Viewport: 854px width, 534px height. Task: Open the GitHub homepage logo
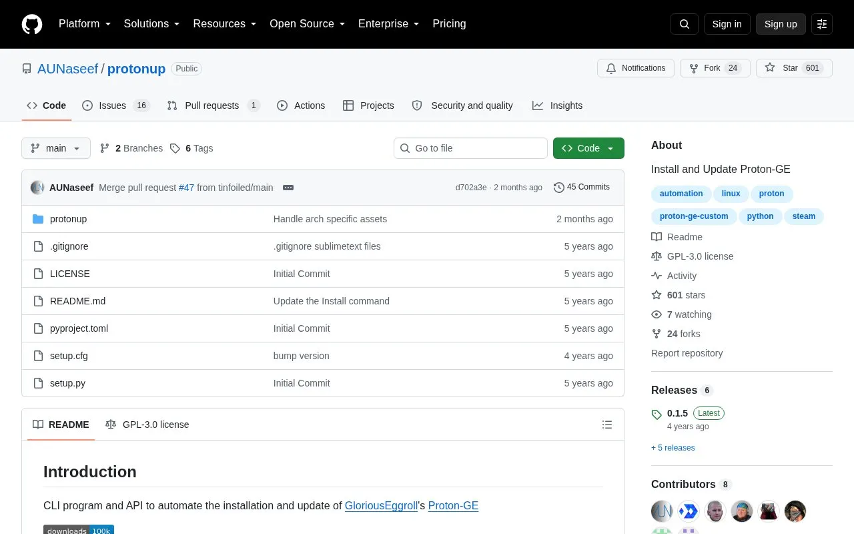coord(32,24)
